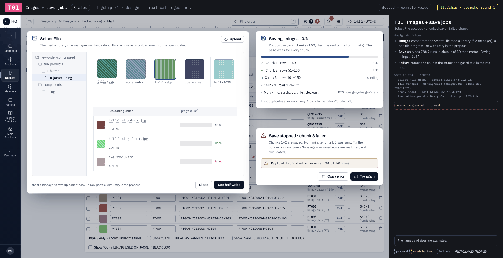503x258 pixels.
Task: Click the PT001 brown colour swatch
Action: pyautogui.click(x=103, y=198)
